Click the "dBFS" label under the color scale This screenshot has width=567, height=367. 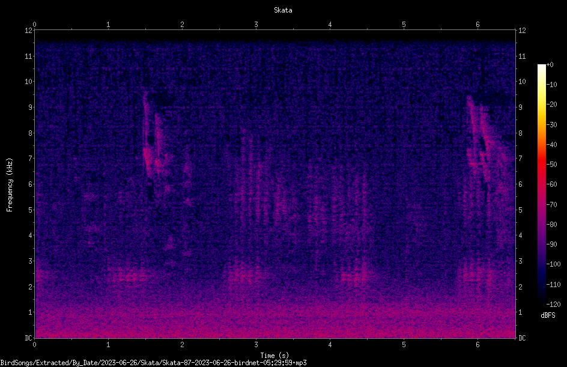click(548, 315)
